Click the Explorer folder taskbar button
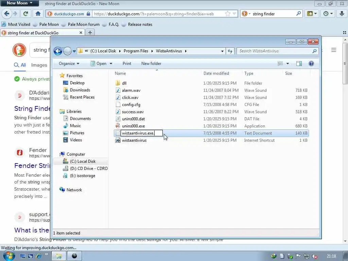 click(x=58, y=256)
